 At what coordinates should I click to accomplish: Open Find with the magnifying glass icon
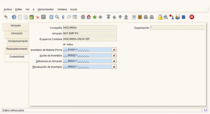[x=57, y=17]
